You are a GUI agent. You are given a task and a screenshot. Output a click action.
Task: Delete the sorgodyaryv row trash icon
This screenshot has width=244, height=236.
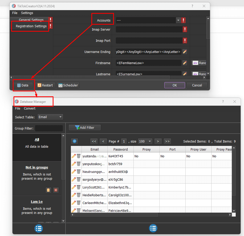click(x=79, y=179)
